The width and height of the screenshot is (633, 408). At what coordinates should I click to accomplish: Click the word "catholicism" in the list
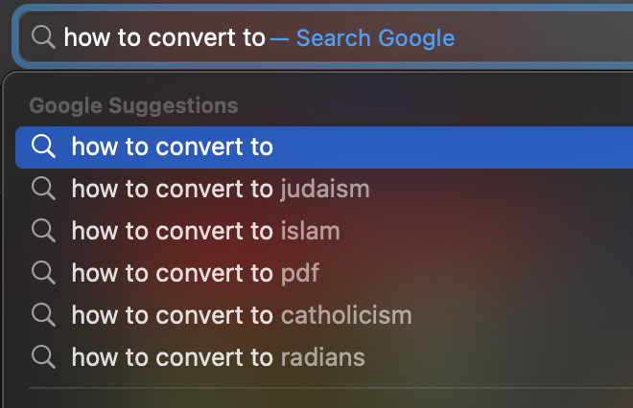(346, 315)
